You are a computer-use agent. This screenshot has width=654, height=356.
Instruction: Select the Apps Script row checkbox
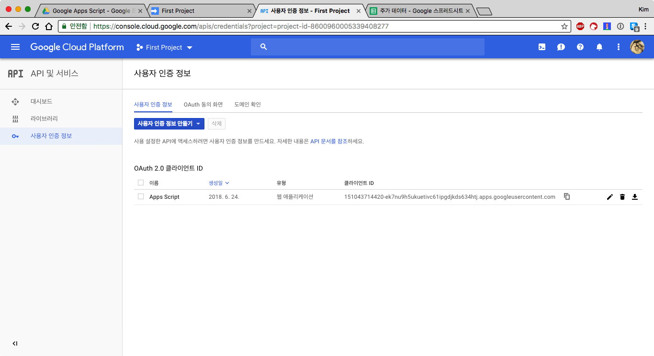tap(140, 196)
